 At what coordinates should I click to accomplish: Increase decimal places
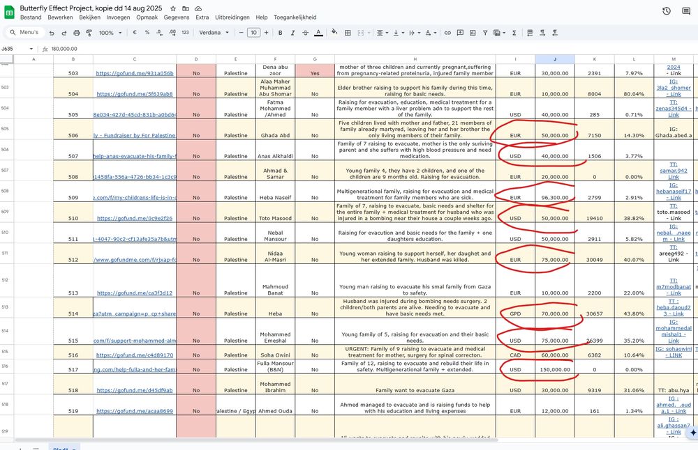172,33
